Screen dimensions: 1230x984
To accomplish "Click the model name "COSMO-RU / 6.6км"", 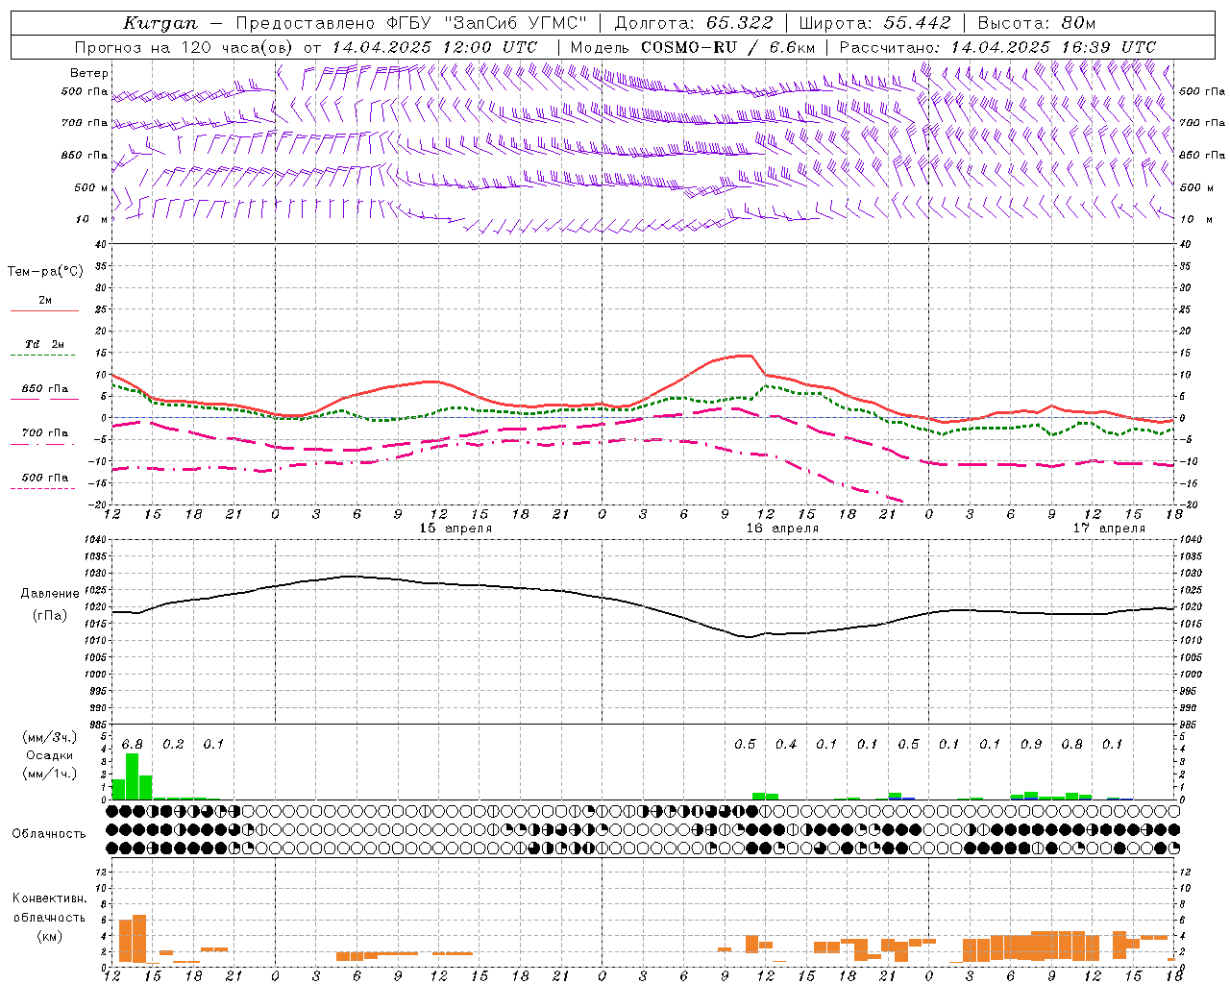I will (x=727, y=47).
